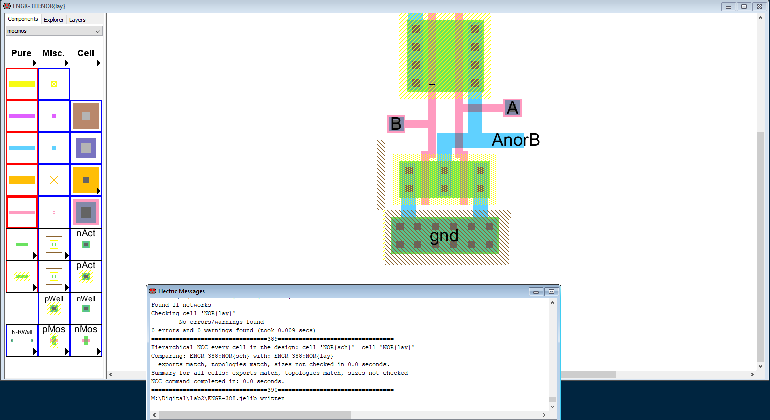
Task: Click the Messages scrollbar up arrow
Action: (x=552, y=303)
